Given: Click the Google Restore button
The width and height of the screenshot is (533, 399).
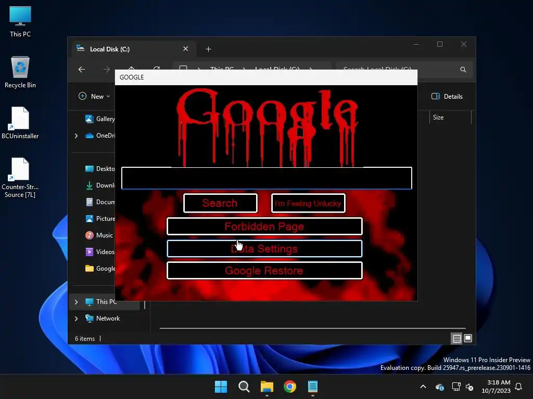Looking at the screenshot, I should (x=264, y=270).
